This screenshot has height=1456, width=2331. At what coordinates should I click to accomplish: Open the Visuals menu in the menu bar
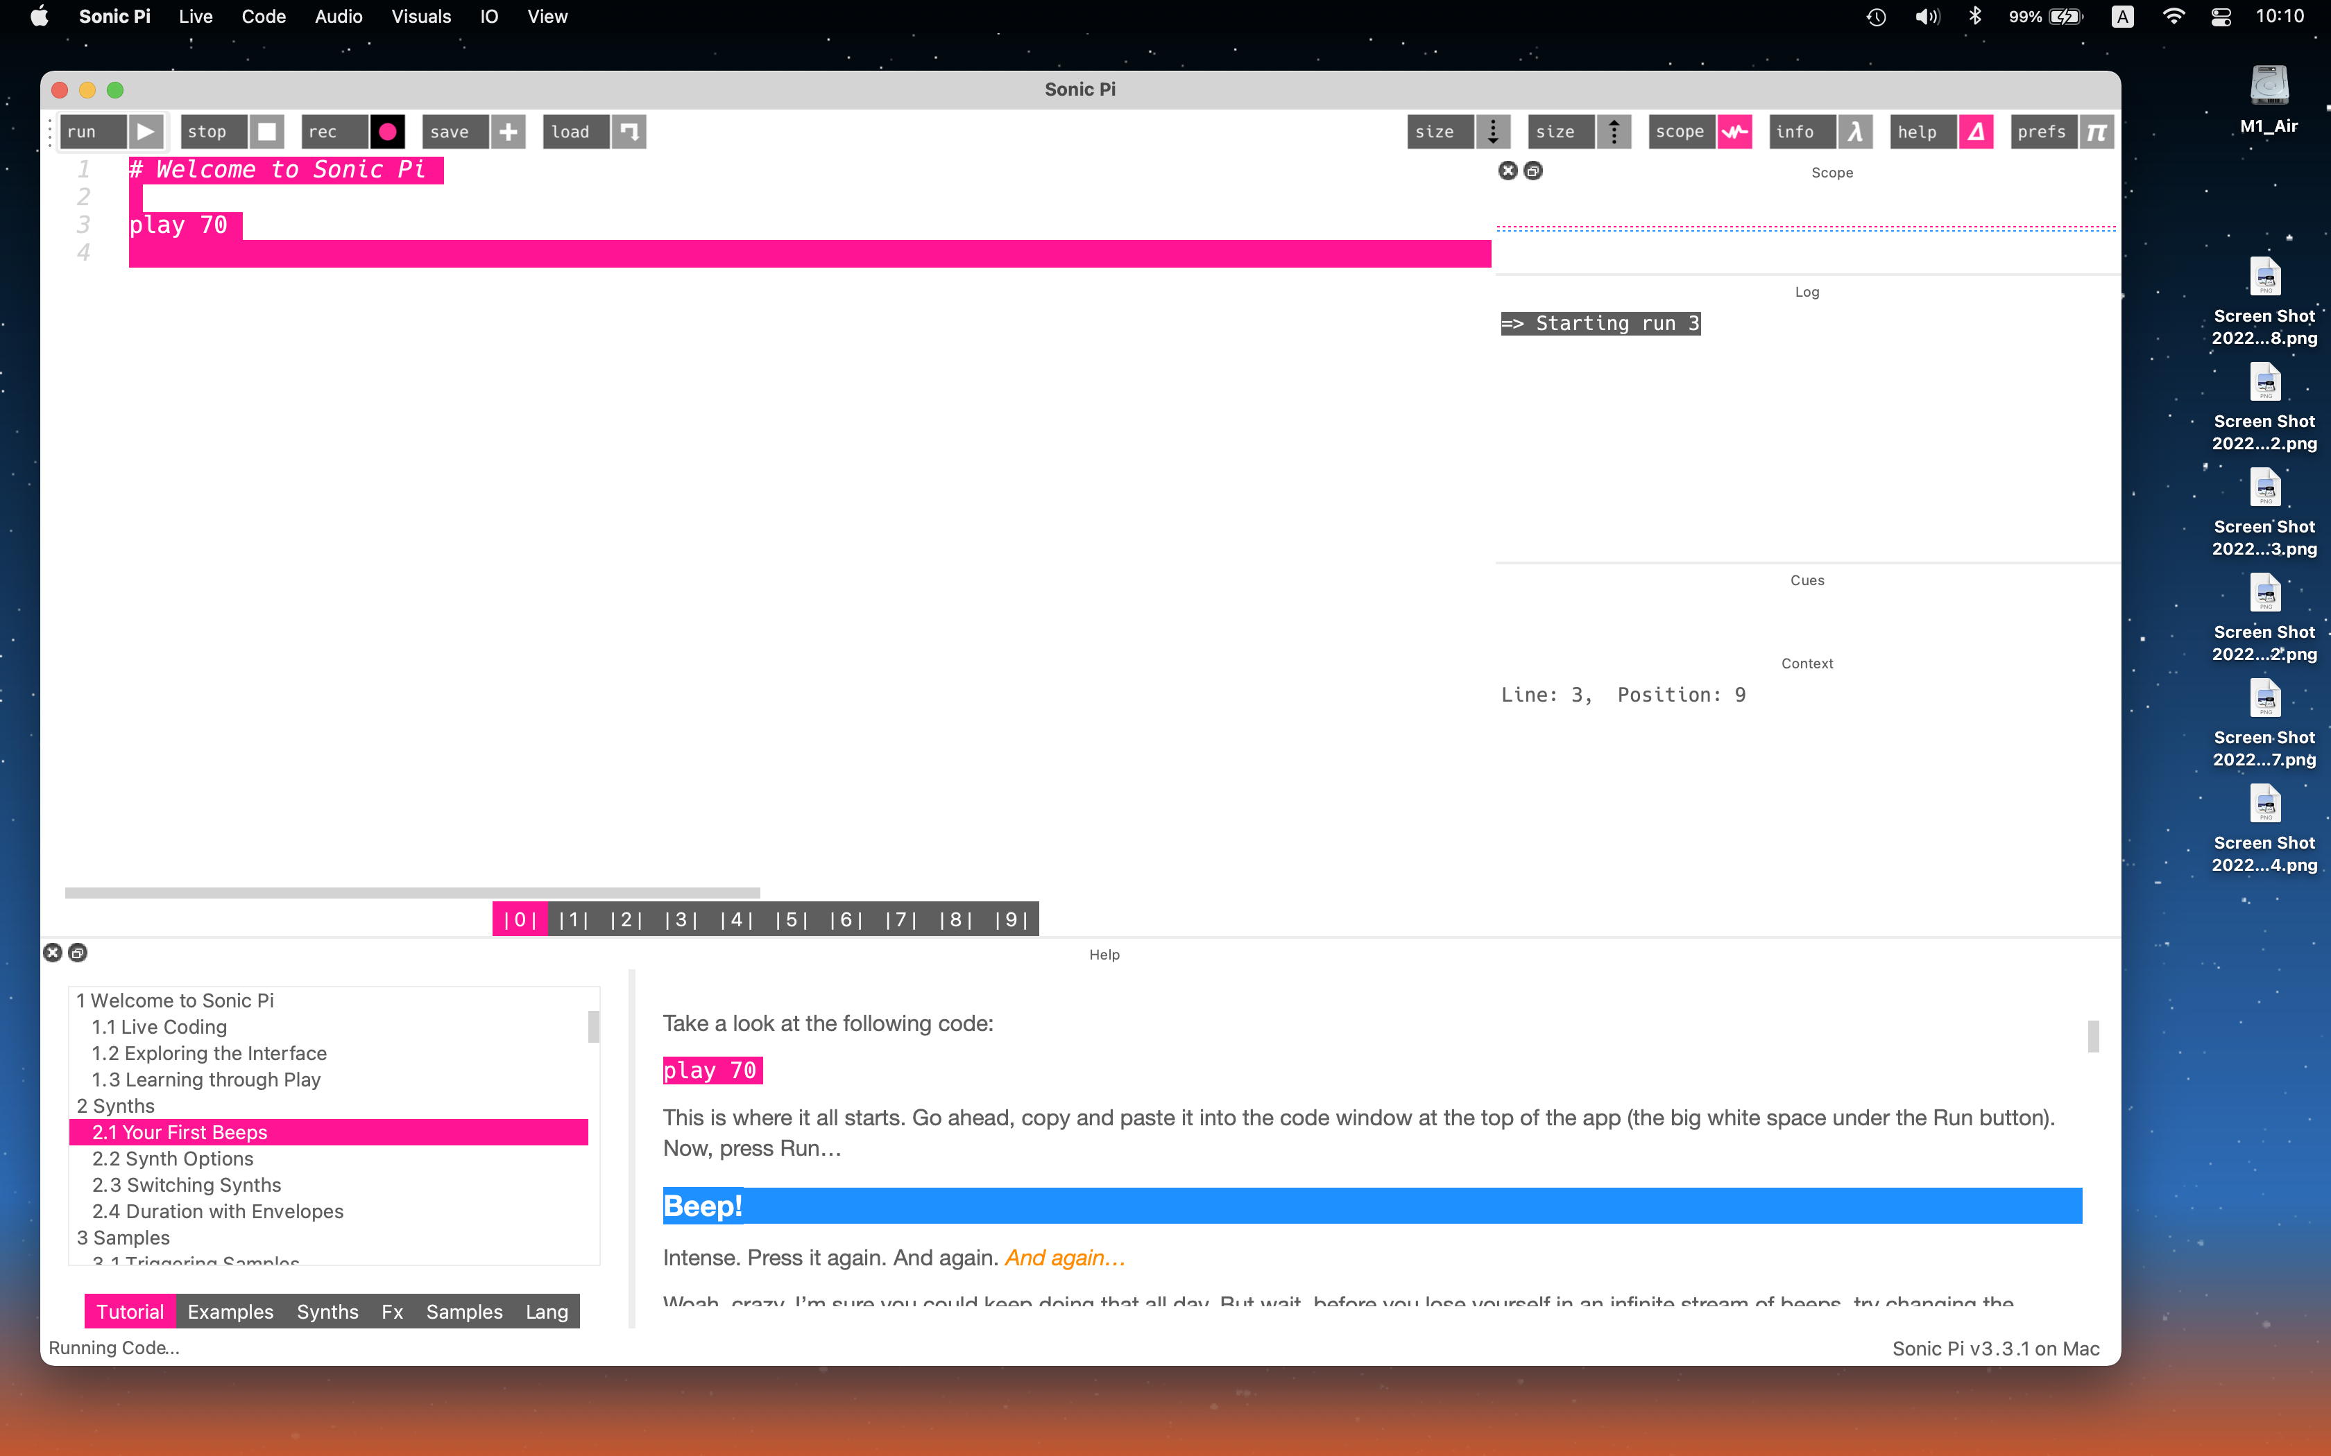pos(420,17)
